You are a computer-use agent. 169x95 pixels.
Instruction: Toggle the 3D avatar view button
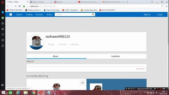pos(82,83)
